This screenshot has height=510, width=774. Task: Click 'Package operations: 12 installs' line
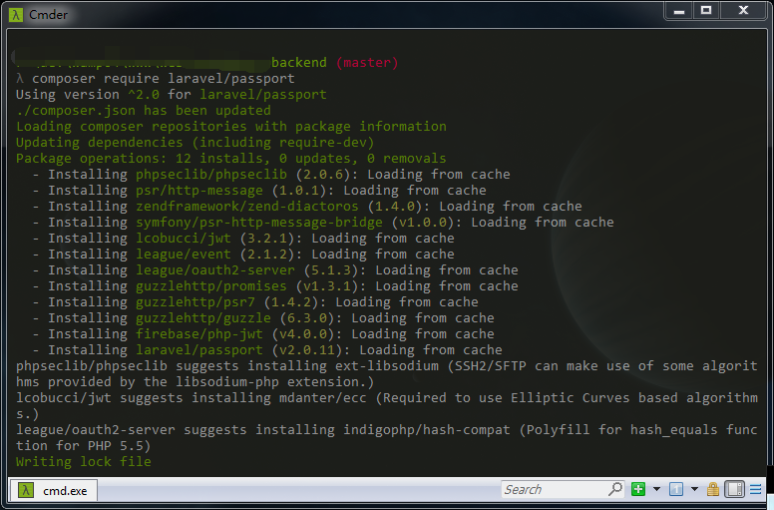(x=231, y=158)
